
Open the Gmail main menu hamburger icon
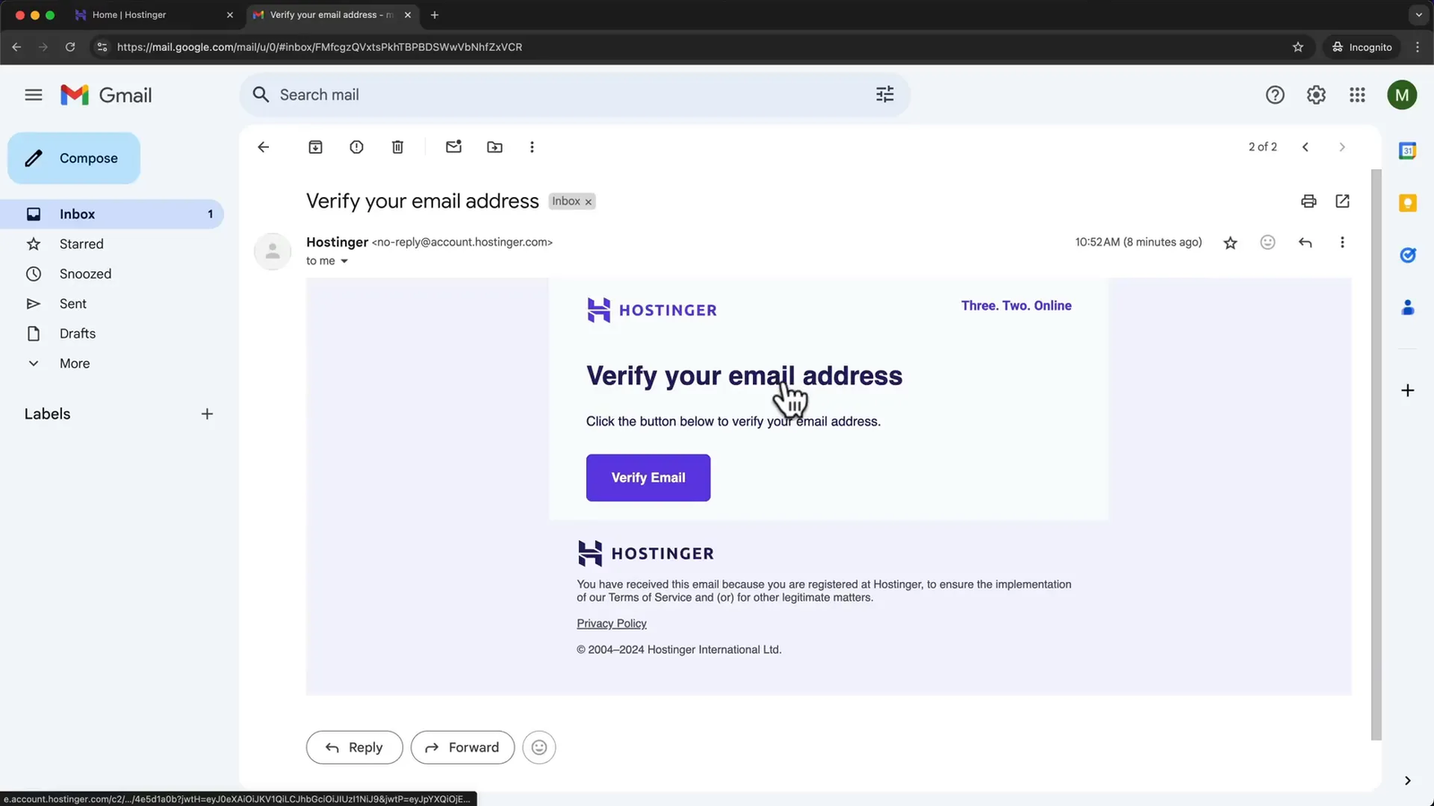(33, 95)
